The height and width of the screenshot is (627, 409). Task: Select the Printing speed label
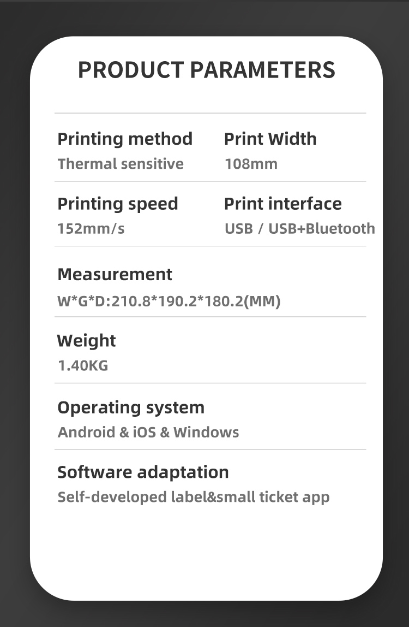click(118, 204)
